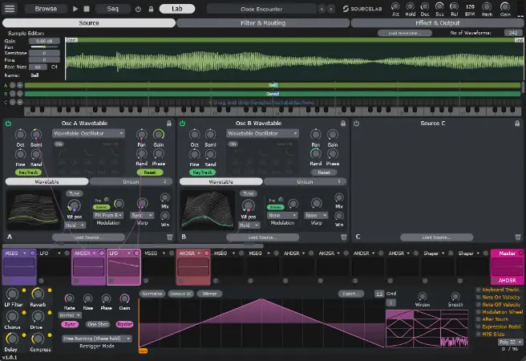
Task: Click the Osc B padlock icon
Action: click(343, 124)
